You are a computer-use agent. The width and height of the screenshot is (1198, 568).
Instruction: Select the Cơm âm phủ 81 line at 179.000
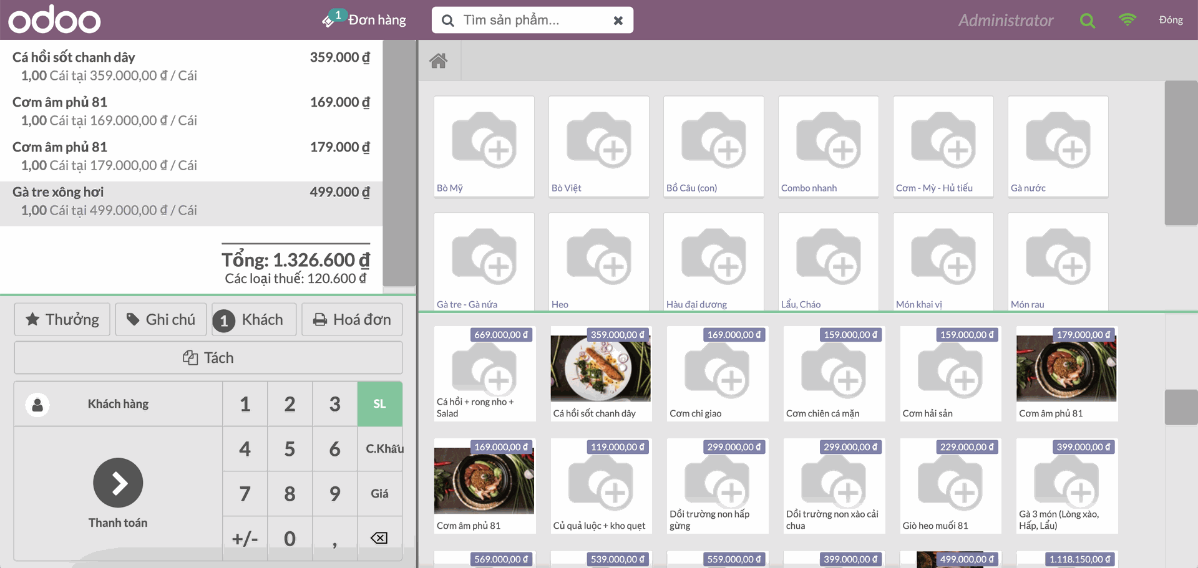coord(191,156)
